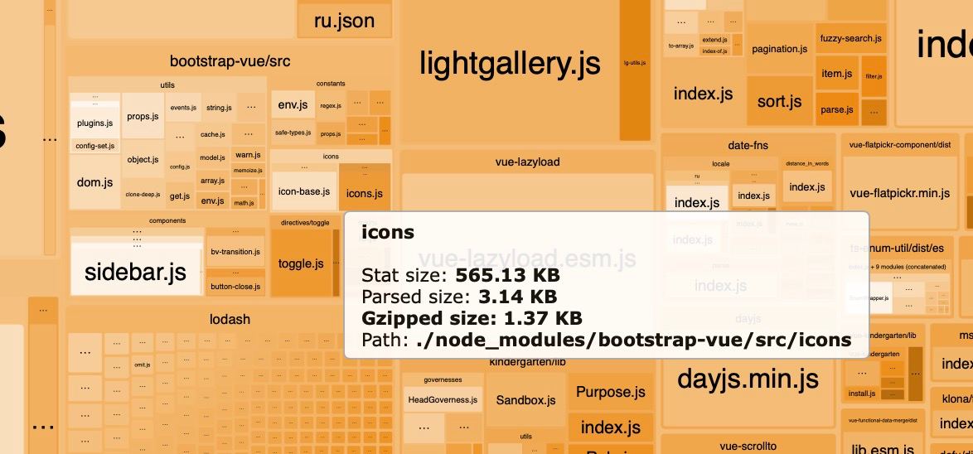Select the button-close.js block
The image size is (973, 454).
coord(235,287)
